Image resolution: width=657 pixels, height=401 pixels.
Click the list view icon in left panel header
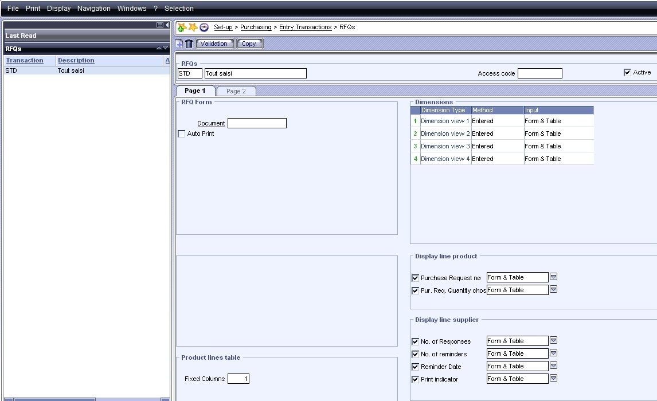[x=160, y=25]
